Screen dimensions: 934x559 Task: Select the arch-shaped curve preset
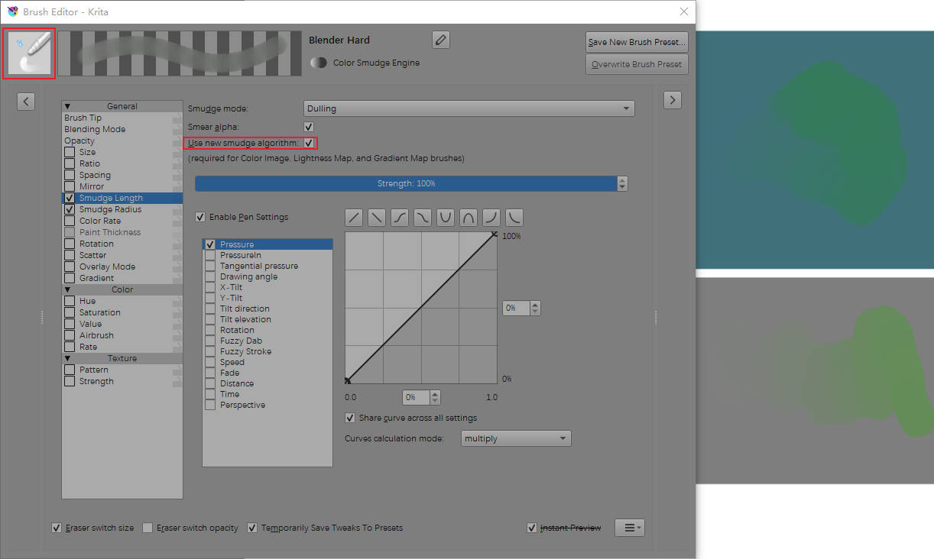pyautogui.click(x=469, y=218)
